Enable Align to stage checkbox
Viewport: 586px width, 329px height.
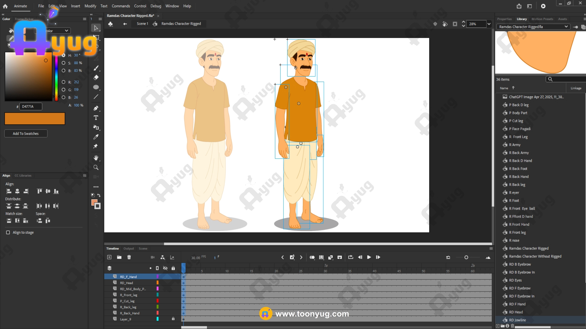[8, 232]
